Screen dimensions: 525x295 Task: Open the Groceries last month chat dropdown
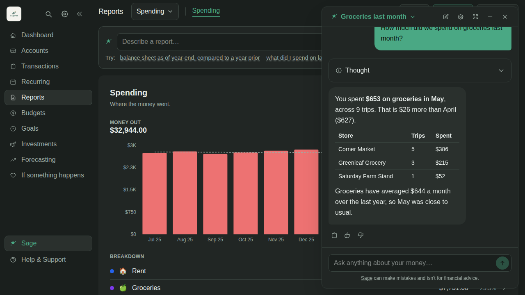373,17
